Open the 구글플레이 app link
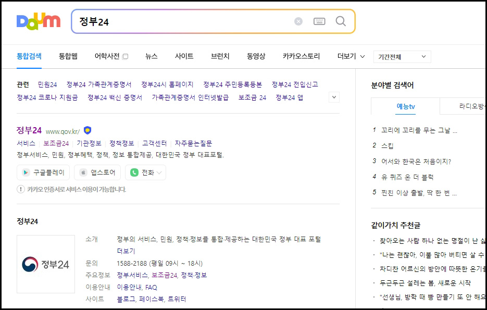This screenshot has width=487, height=310. pyautogui.click(x=43, y=172)
